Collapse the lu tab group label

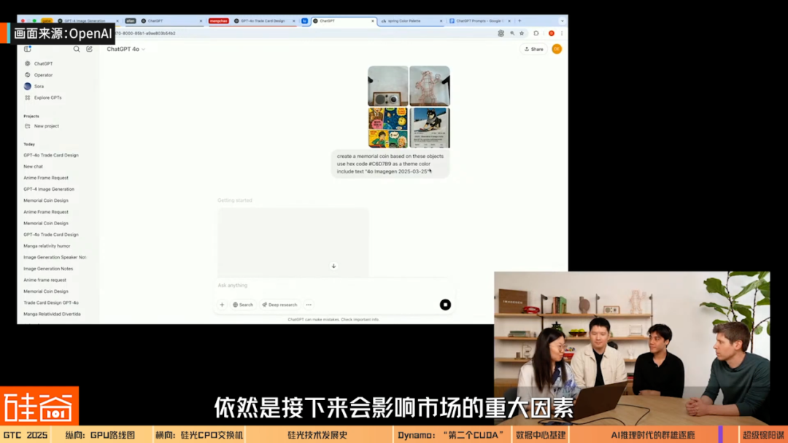click(x=304, y=21)
